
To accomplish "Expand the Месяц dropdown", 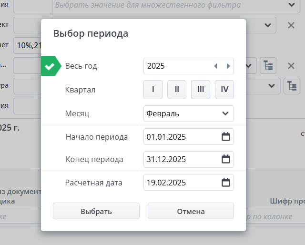I will (225, 113).
